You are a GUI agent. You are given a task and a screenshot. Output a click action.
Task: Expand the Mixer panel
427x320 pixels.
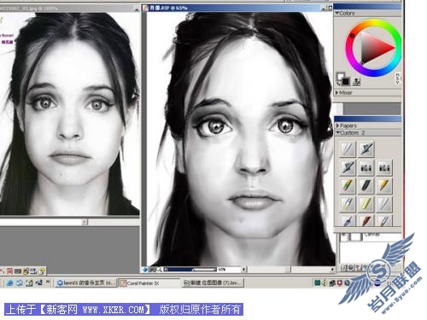pyautogui.click(x=337, y=93)
